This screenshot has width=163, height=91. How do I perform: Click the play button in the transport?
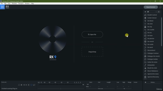26,85
